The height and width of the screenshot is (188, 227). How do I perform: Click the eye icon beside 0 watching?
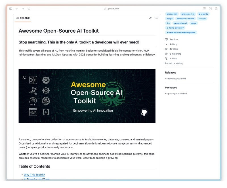coord(166,54)
